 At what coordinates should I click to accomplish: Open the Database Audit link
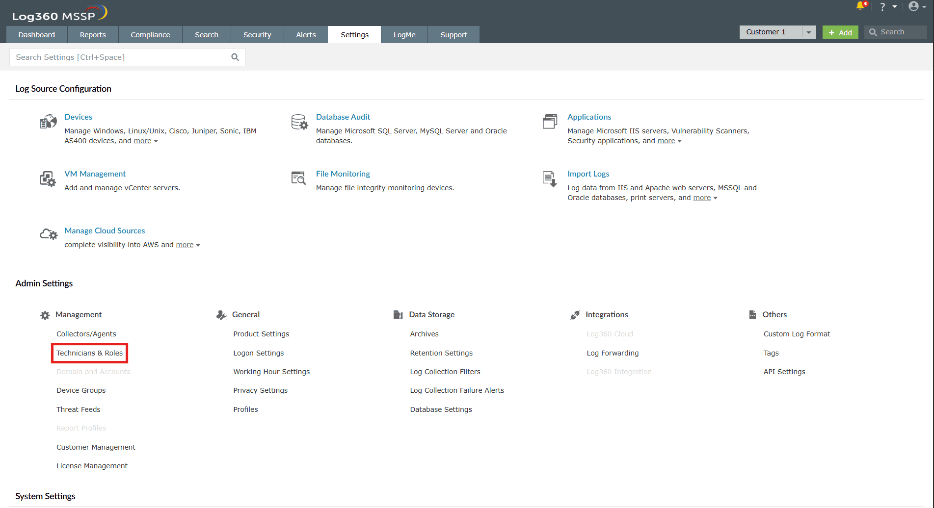(343, 117)
